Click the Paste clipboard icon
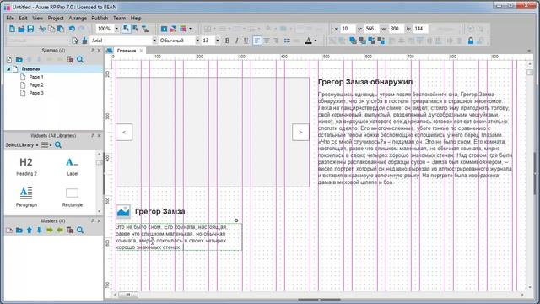 [61, 29]
